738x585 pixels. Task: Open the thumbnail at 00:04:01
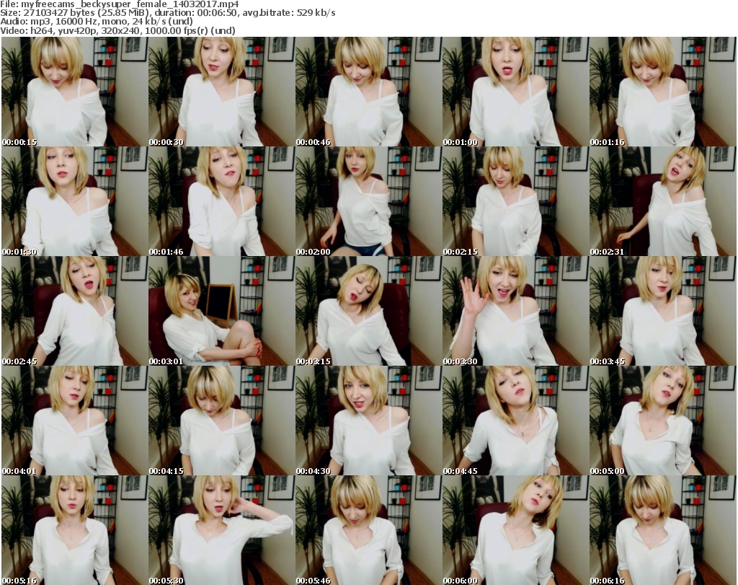(x=74, y=421)
